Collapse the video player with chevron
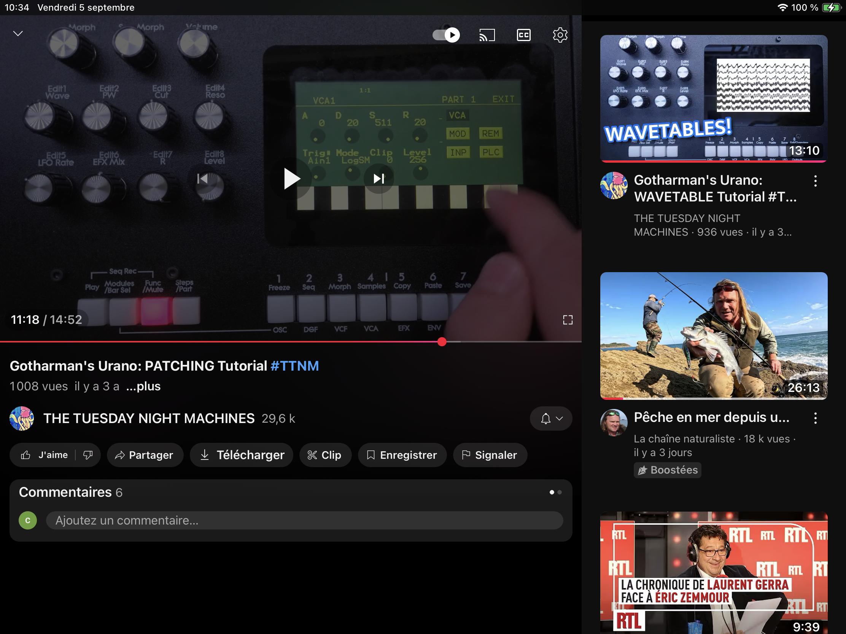 [x=18, y=33]
